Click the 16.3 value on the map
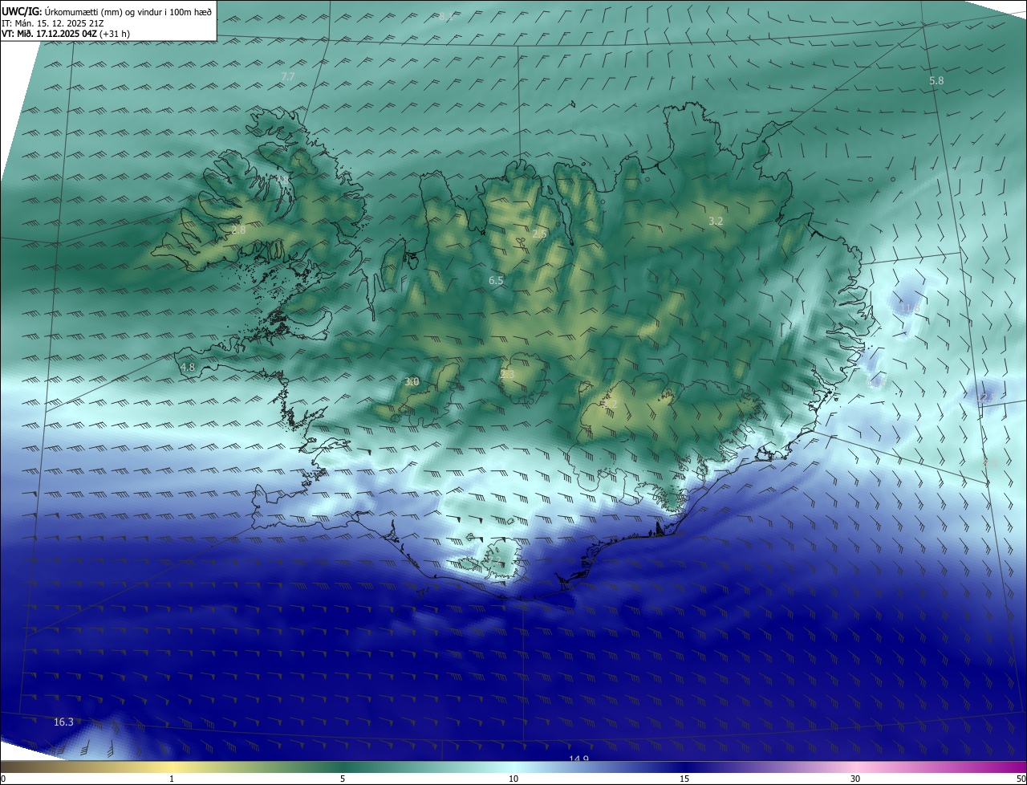The height and width of the screenshot is (785, 1027). (63, 722)
